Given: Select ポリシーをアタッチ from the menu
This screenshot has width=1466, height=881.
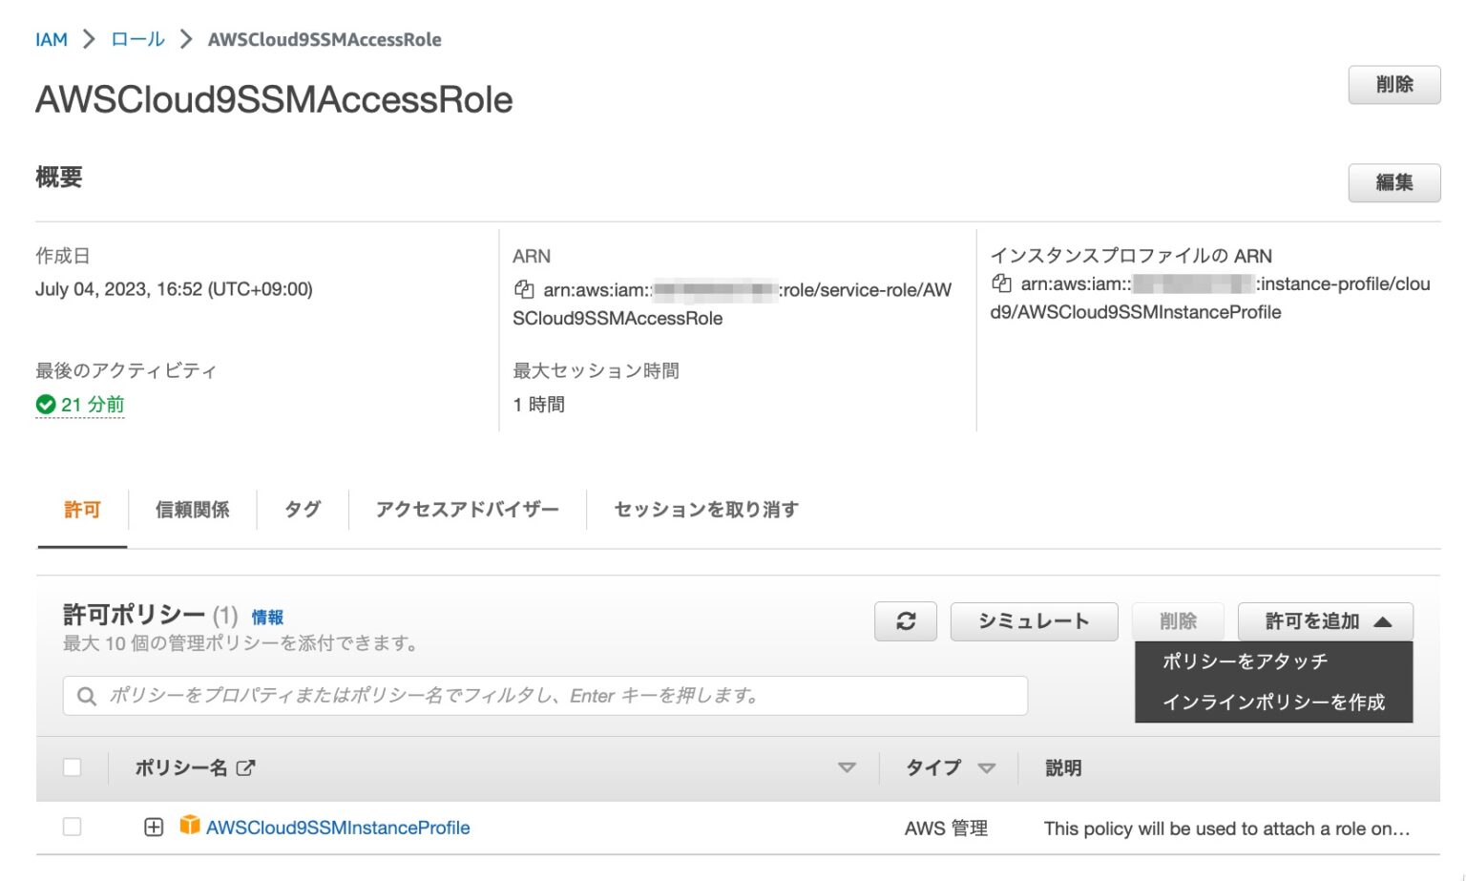Looking at the screenshot, I should point(1244,660).
